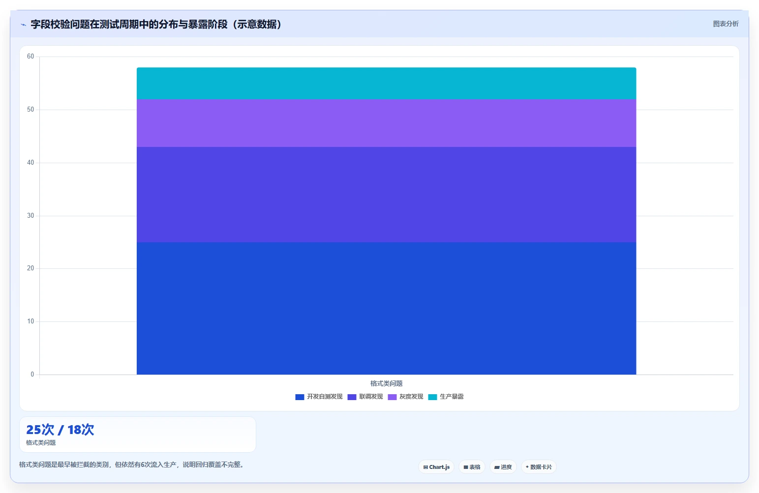
Task: Click the cyan 生产暴露 bar segment
Action: (x=386, y=84)
